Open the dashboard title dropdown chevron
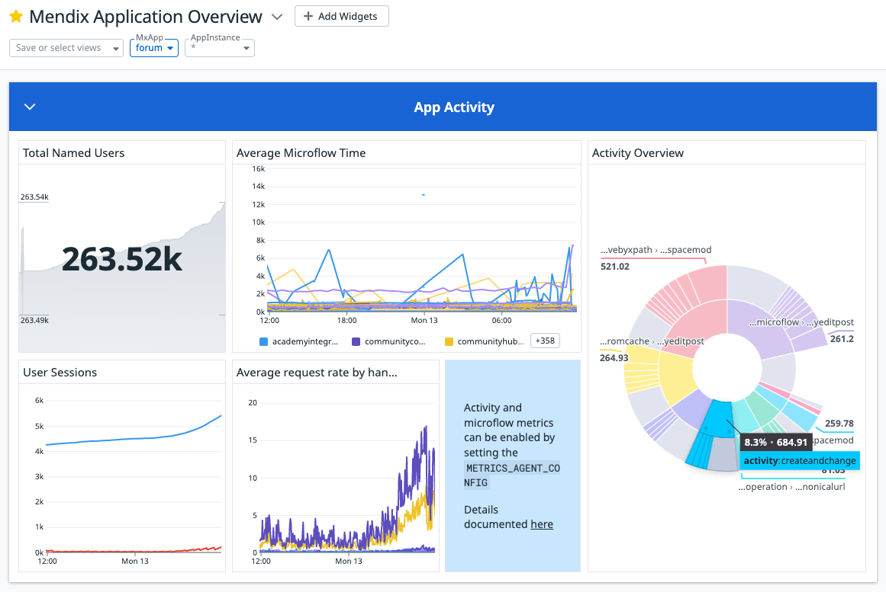Screen dimensions: 886x592 coord(277,17)
